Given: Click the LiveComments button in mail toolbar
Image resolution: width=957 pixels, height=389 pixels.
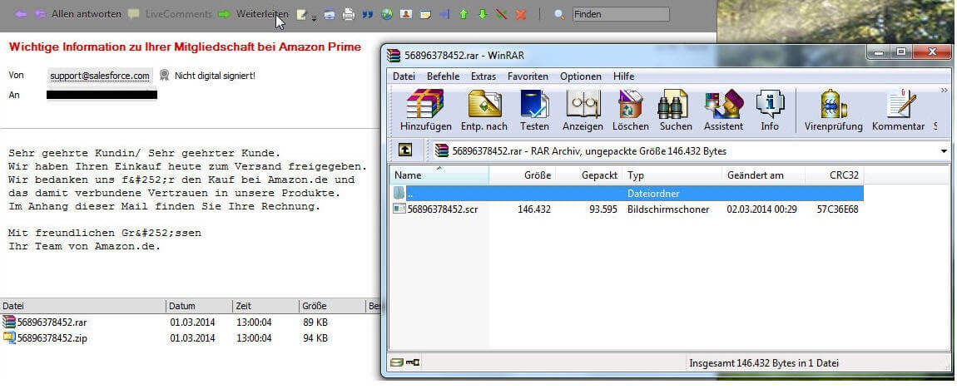Looking at the screenshot, I should coord(171,13).
